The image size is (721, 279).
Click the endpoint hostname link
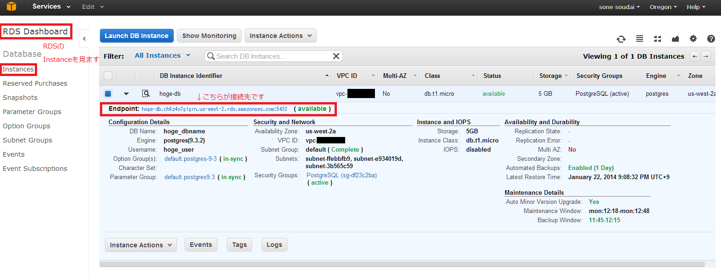(x=215, y=109)
